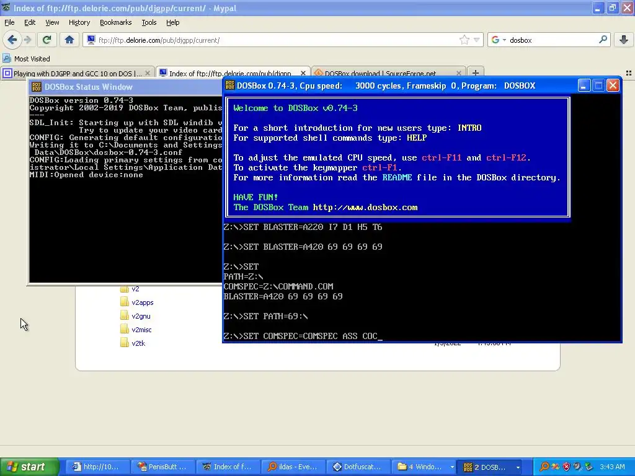Go back using the browser back arrow

click(x=12, y=40)
